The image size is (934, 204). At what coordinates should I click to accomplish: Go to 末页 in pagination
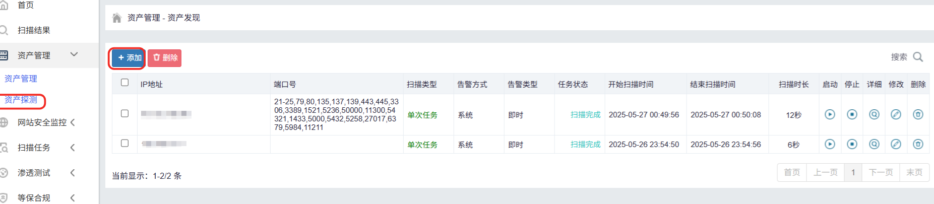pos(914,172)
